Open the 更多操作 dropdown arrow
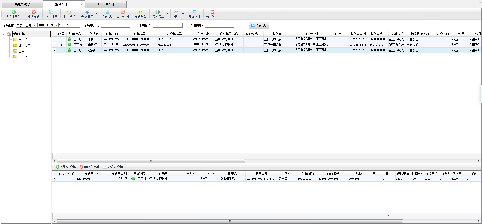482x224 pixels. click(x=97, y=14)
